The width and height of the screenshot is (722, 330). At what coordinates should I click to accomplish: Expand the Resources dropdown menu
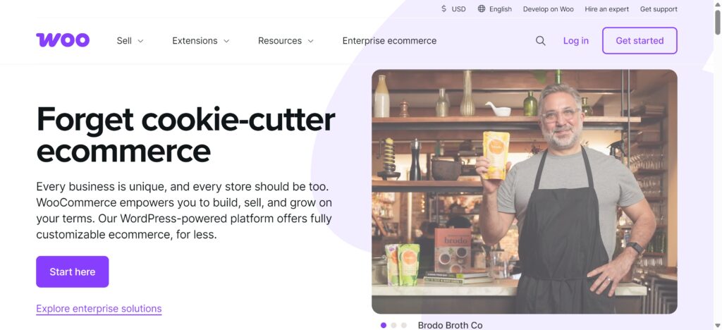pos(286,41)
